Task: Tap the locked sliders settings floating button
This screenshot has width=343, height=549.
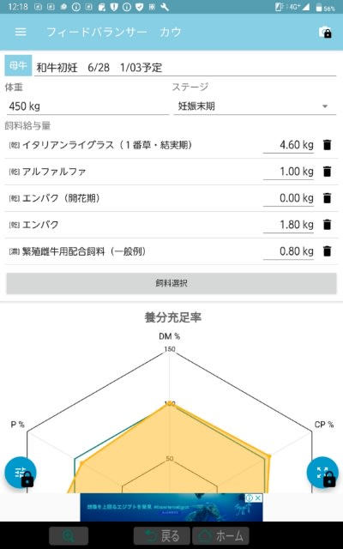Action: 21,473
